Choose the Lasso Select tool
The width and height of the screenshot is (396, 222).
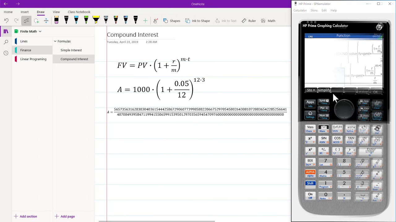pos(36,21)
